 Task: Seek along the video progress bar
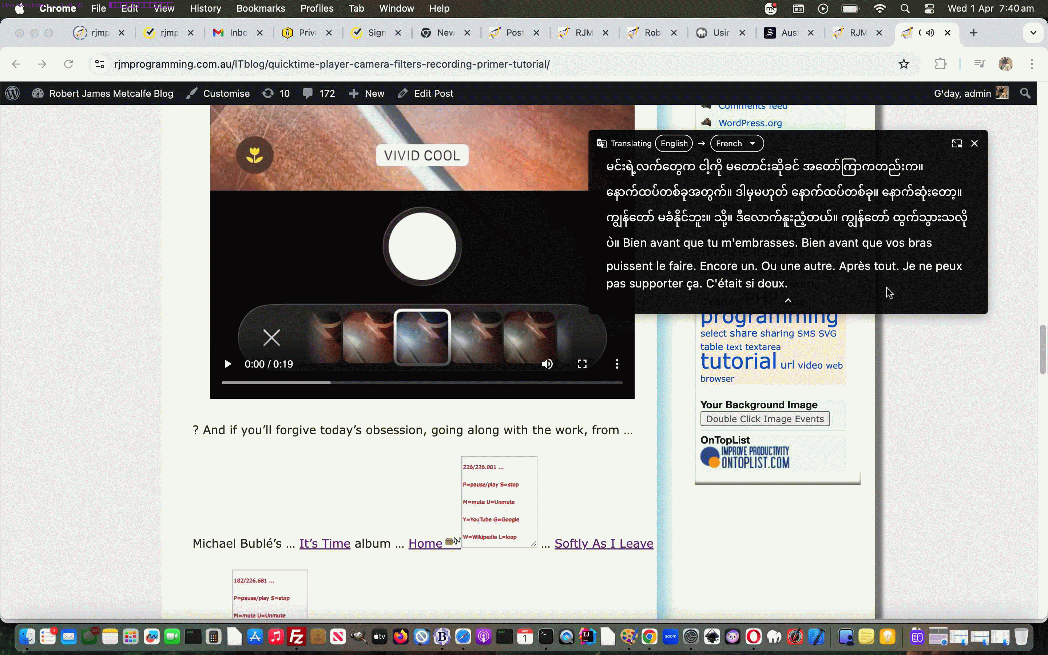pyautogui.click(x=422, y=383)
